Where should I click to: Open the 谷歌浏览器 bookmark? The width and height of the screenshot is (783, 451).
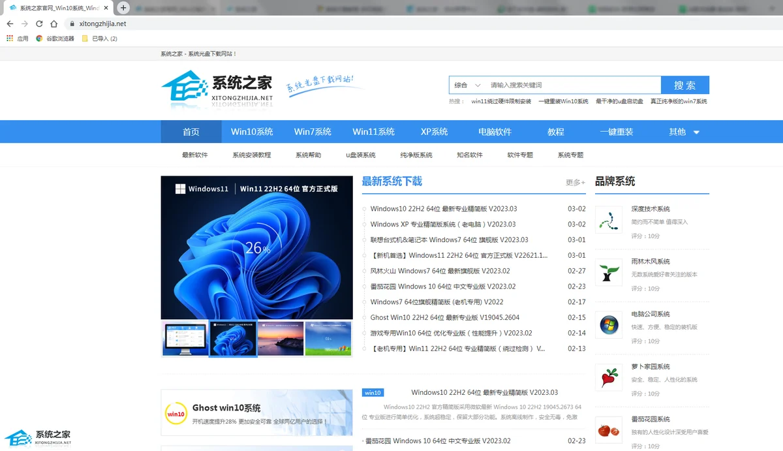click(55, 39)
